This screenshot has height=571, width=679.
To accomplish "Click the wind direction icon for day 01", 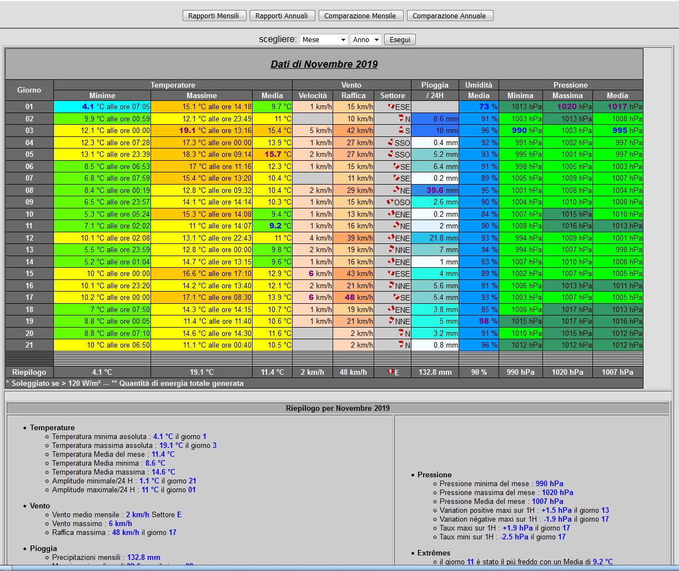I will point(391,106).
